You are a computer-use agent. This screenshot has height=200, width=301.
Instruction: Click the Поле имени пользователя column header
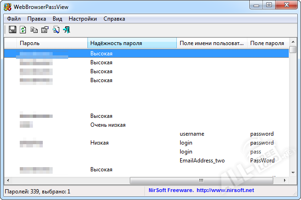212,43
